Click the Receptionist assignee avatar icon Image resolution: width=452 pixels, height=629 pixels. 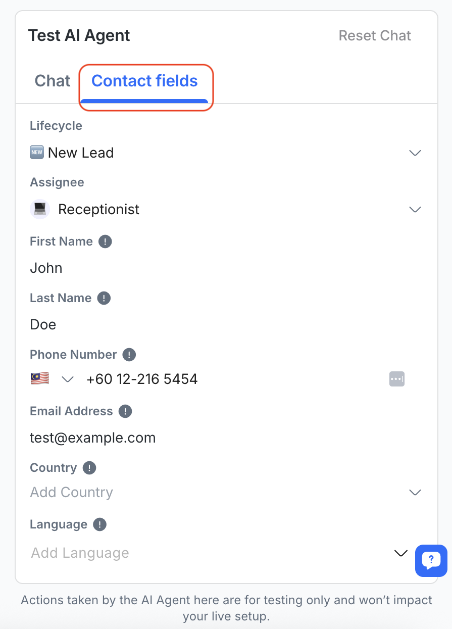[x=40, y=209]
